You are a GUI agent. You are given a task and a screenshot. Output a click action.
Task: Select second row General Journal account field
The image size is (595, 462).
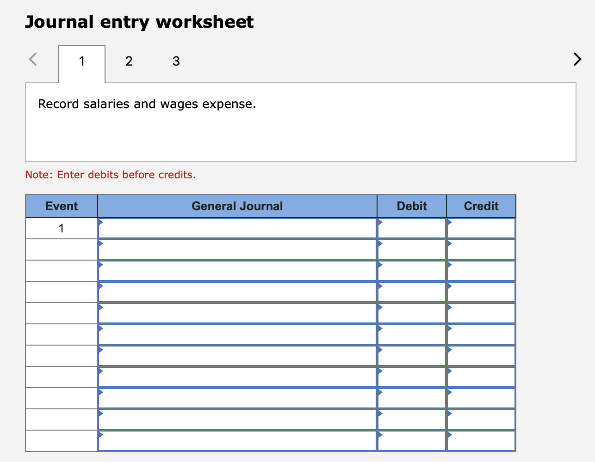tap(237, 249)
